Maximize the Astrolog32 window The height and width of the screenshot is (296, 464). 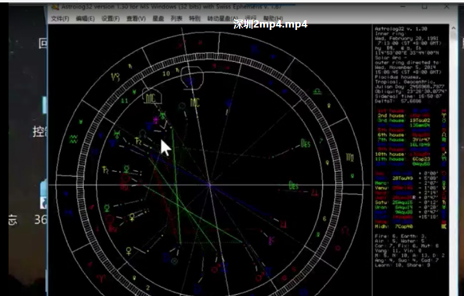424,7
